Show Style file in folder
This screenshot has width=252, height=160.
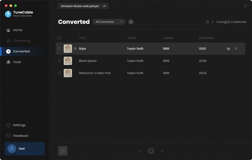(x=228, y=49)
